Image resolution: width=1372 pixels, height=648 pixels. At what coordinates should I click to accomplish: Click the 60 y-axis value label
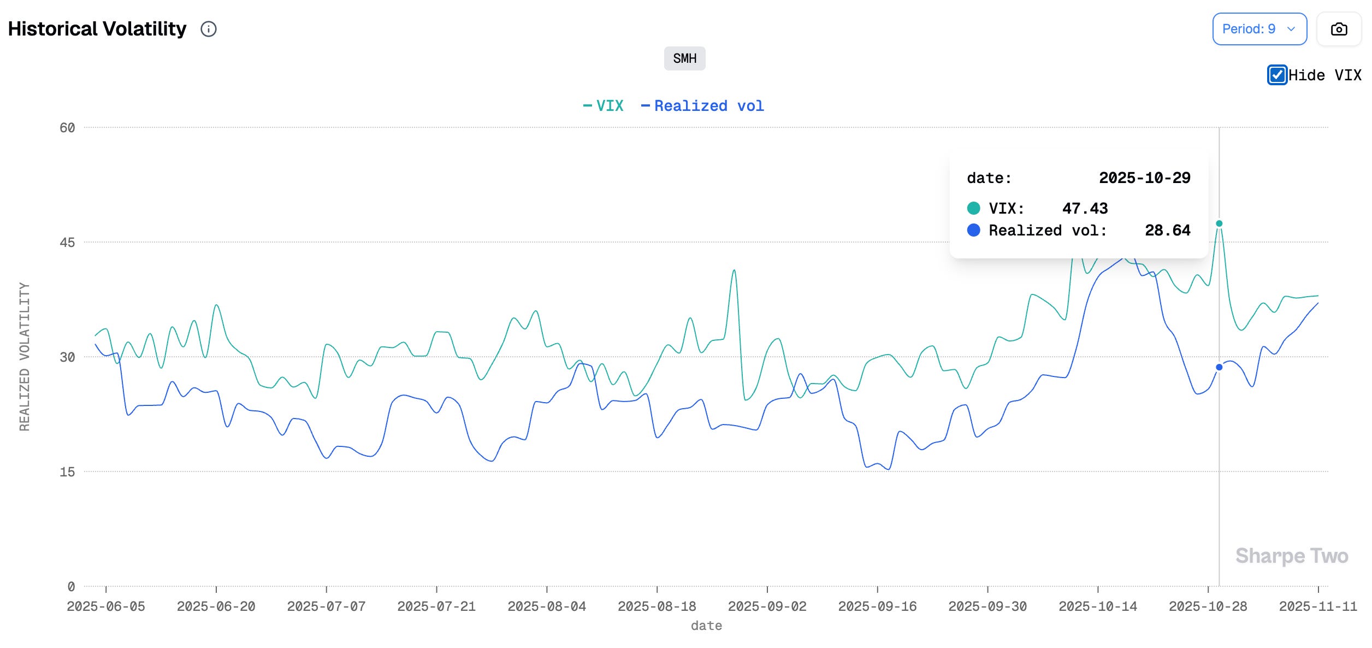pyautogui.click(x=67, y=128)
